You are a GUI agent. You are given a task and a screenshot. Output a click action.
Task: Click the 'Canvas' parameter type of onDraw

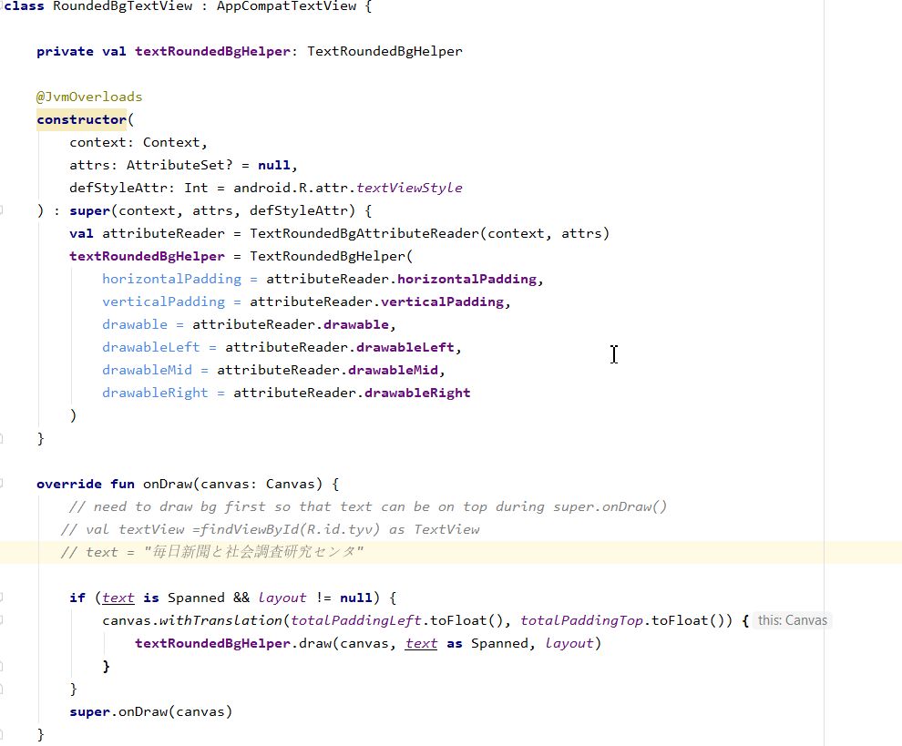tap(291, 485)
